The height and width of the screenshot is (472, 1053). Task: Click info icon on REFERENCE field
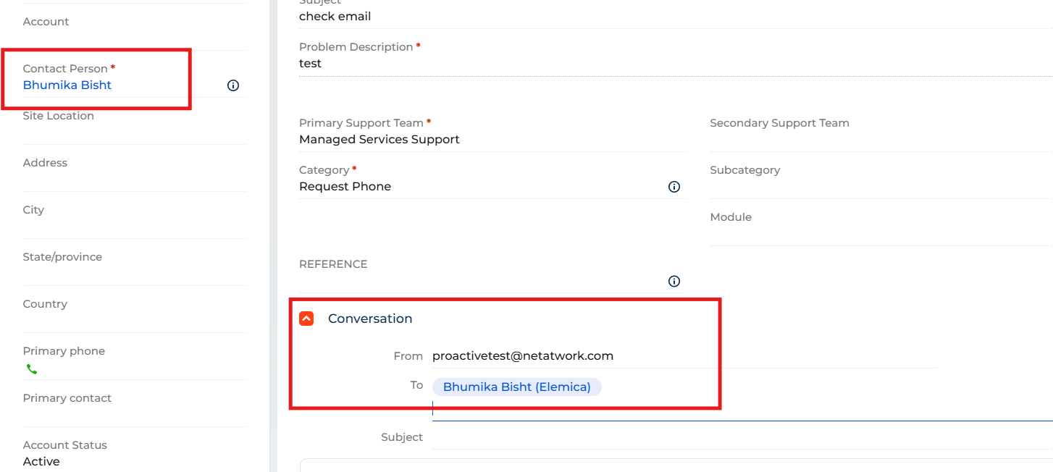tap(674, 281)
